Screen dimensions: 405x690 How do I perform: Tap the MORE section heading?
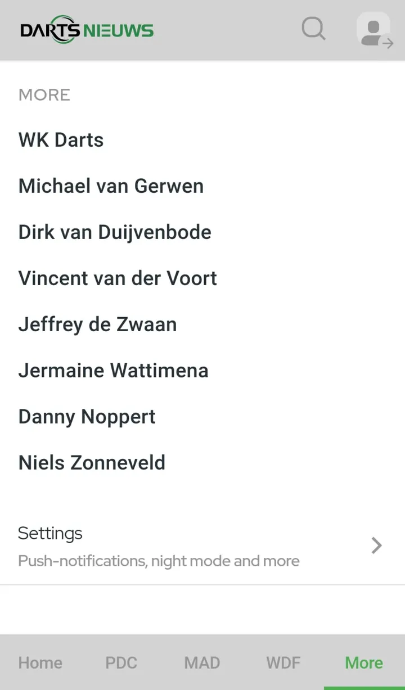pyautogui.click(x=44, y=95)
